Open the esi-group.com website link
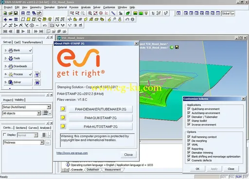This screenshot has width=249, height=179. 72,153
